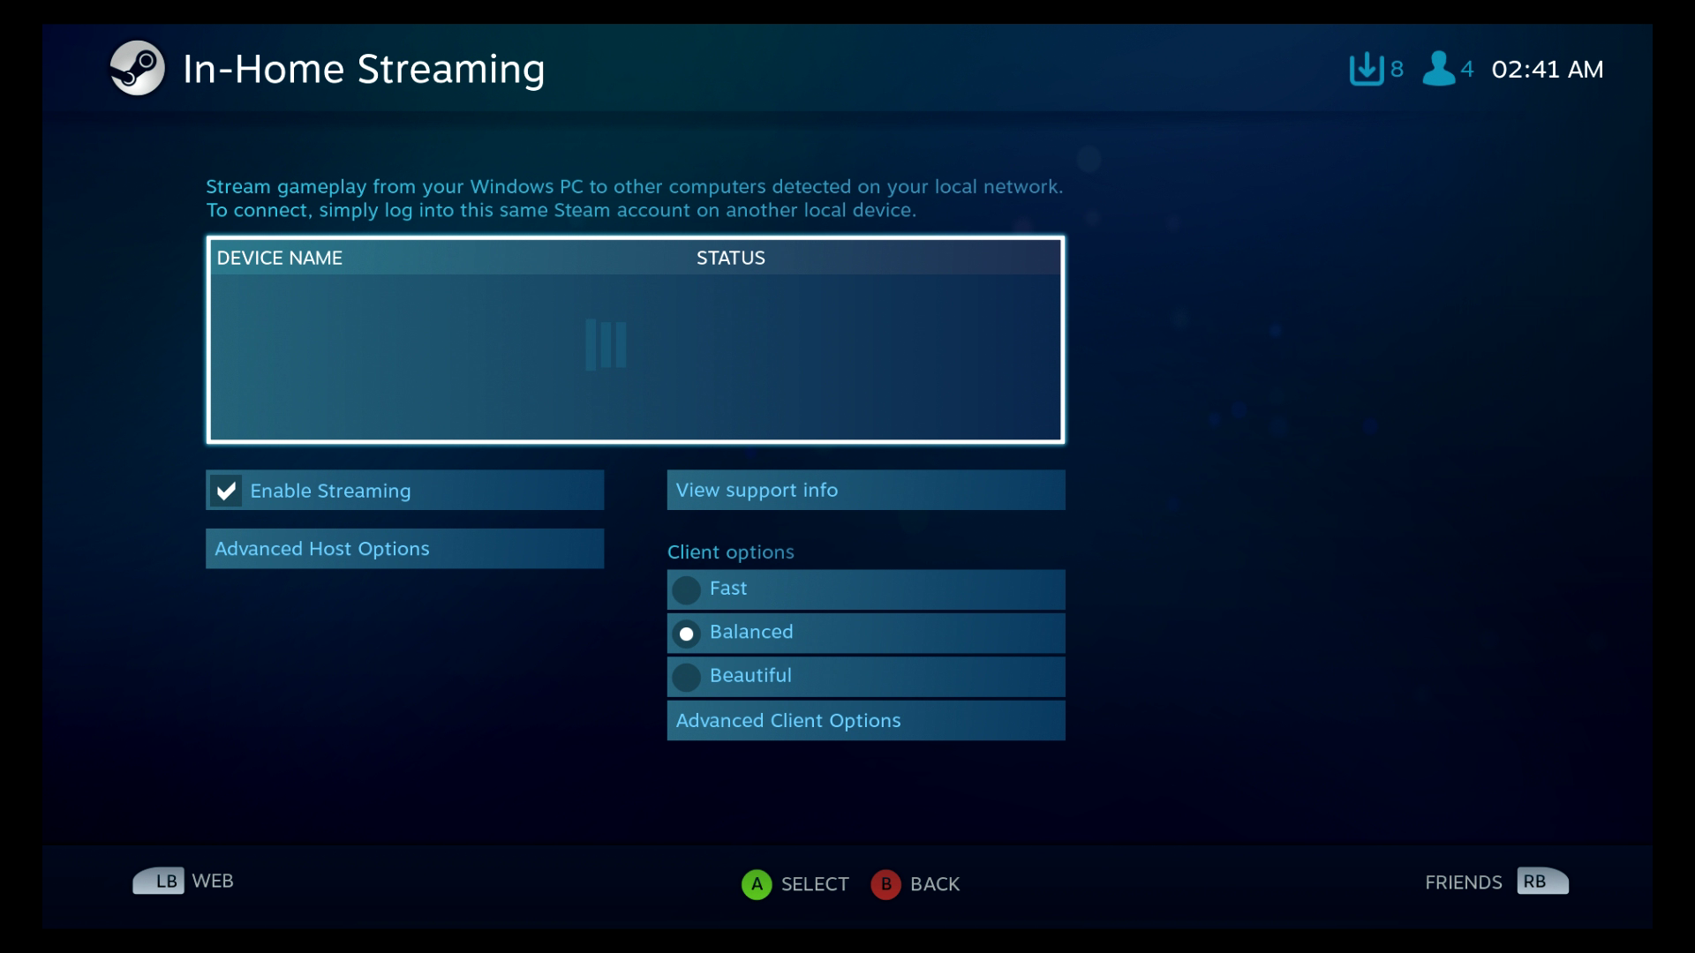Viewport: 1695px width, 953px height.
Task: Click the Advanced Host Options button
Action: [405, 548]
